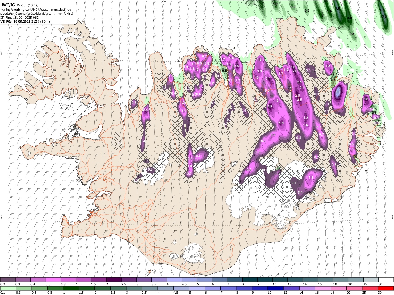
Task: Select the white snow legend swatch at 30
Action: [x=385, y=280]
